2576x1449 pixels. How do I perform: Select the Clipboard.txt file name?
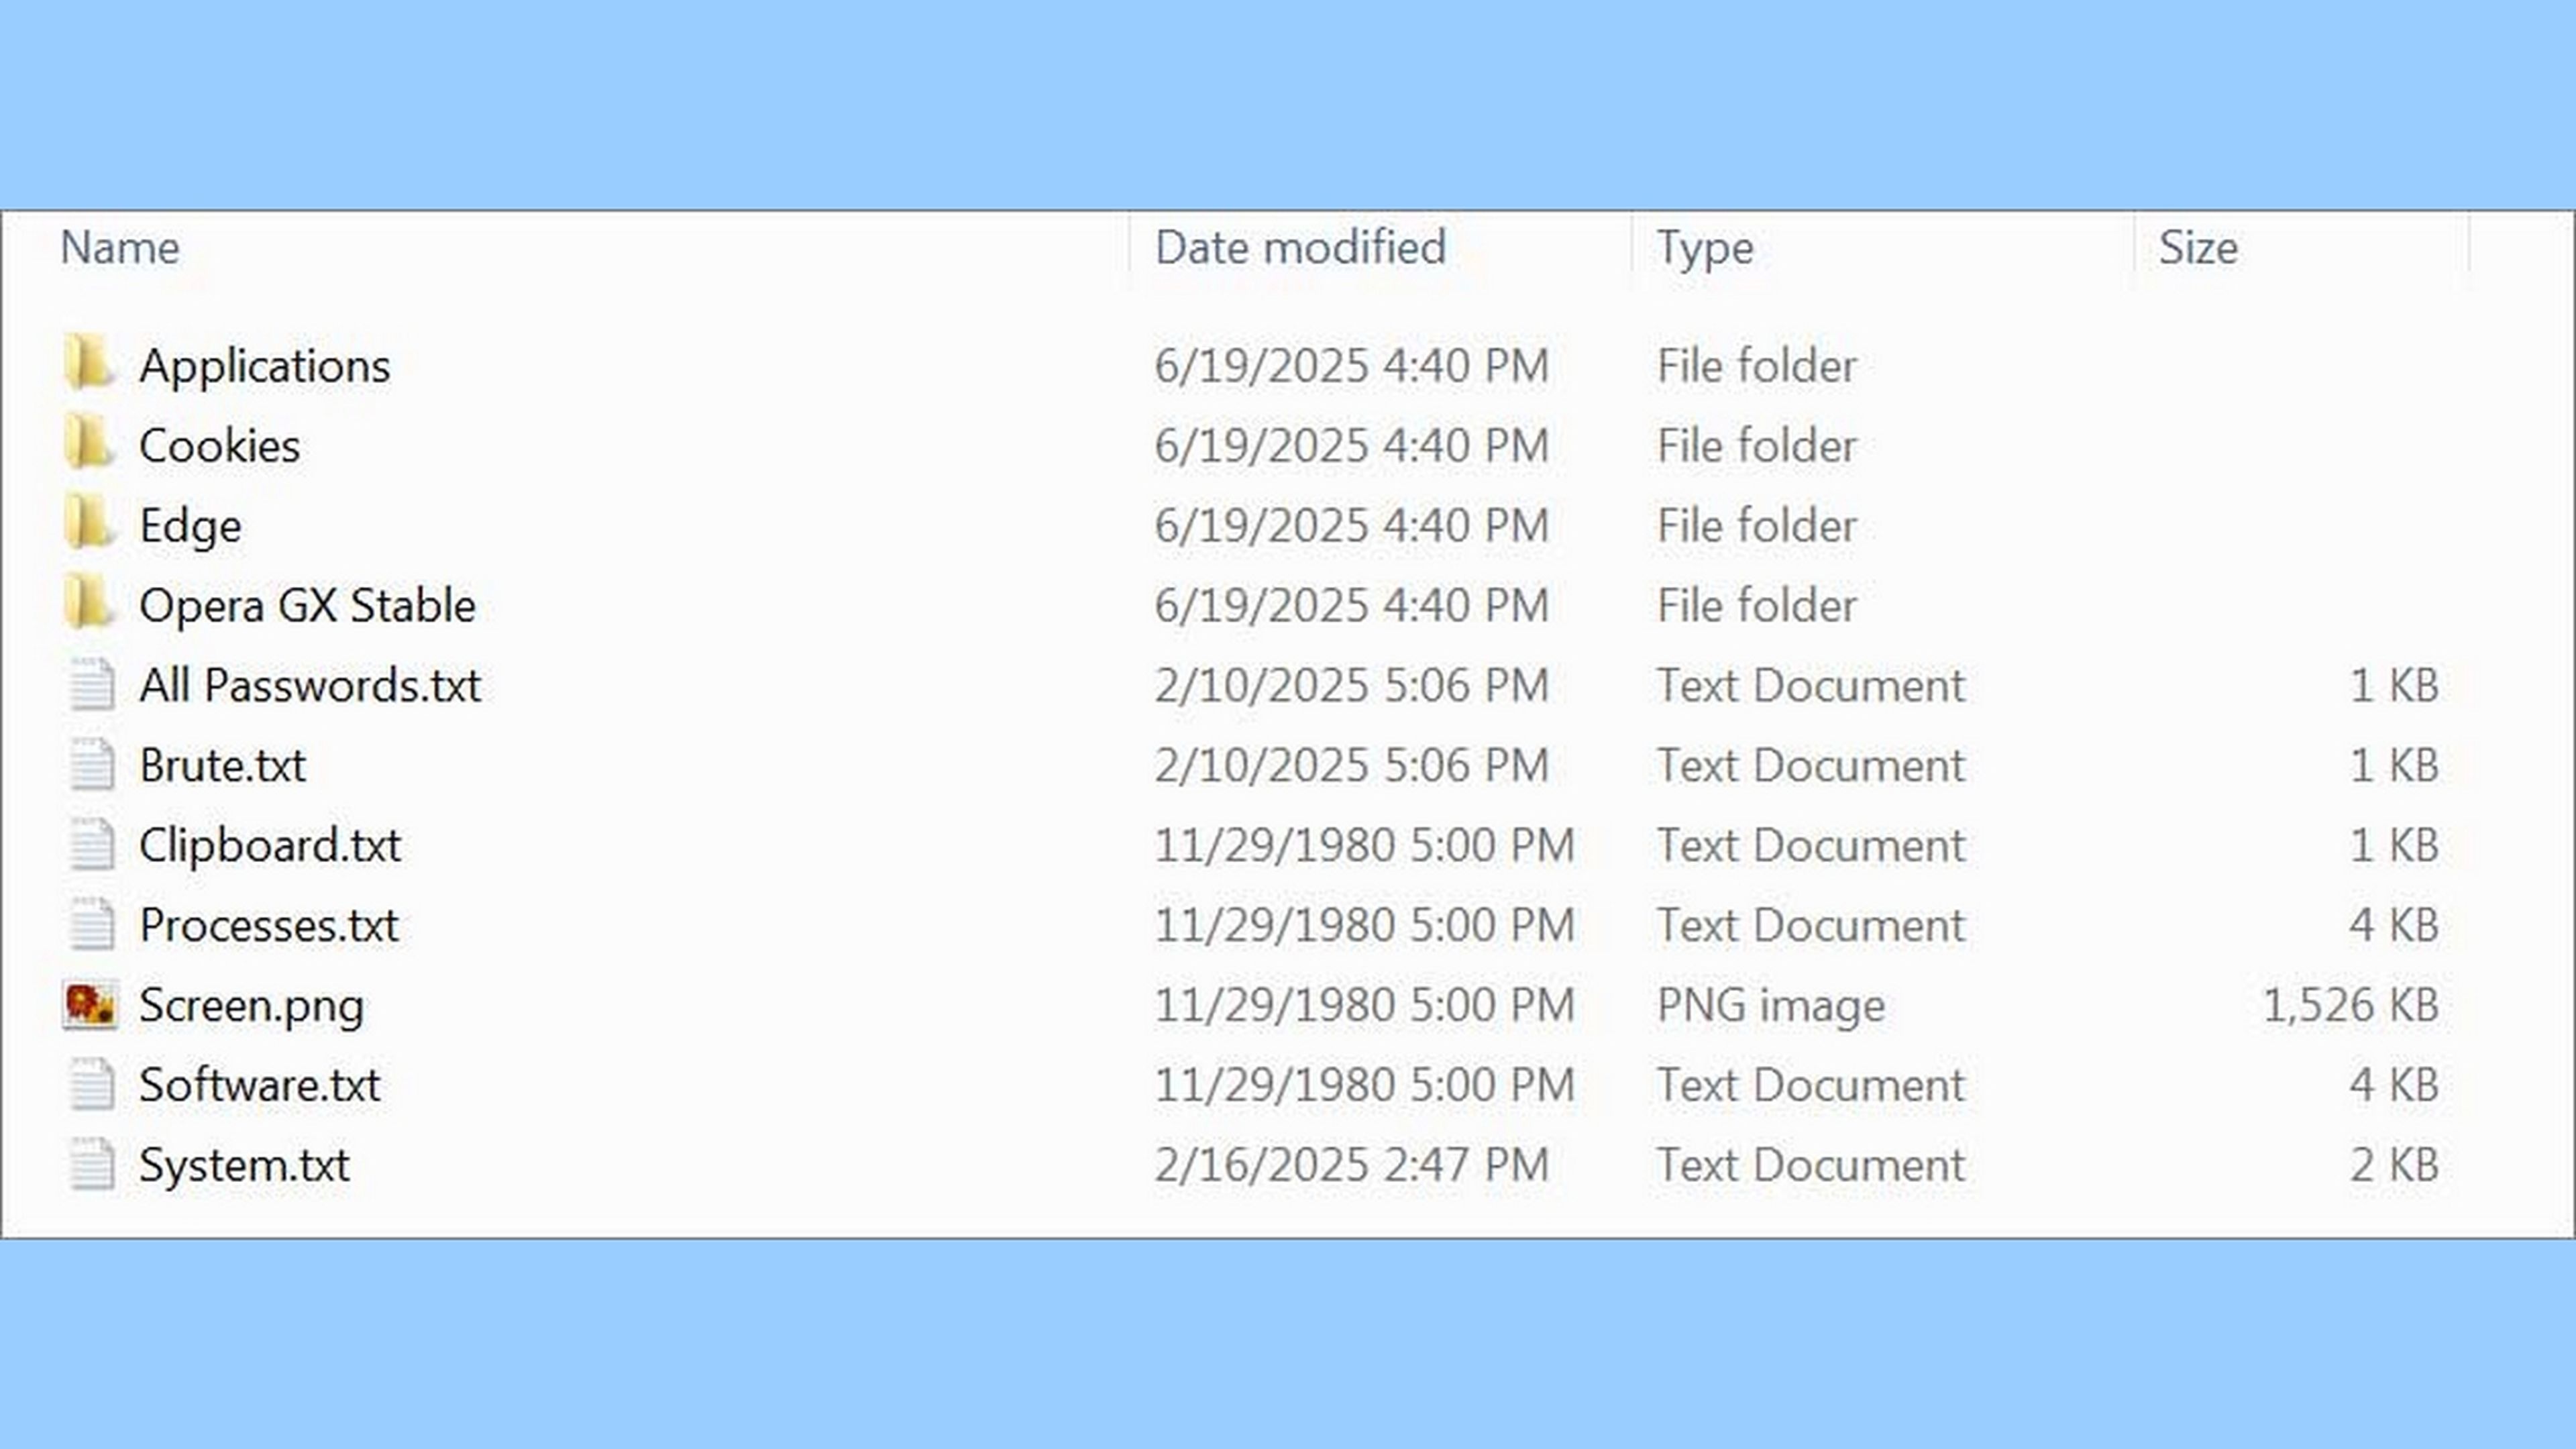click(x=270, y=846)
